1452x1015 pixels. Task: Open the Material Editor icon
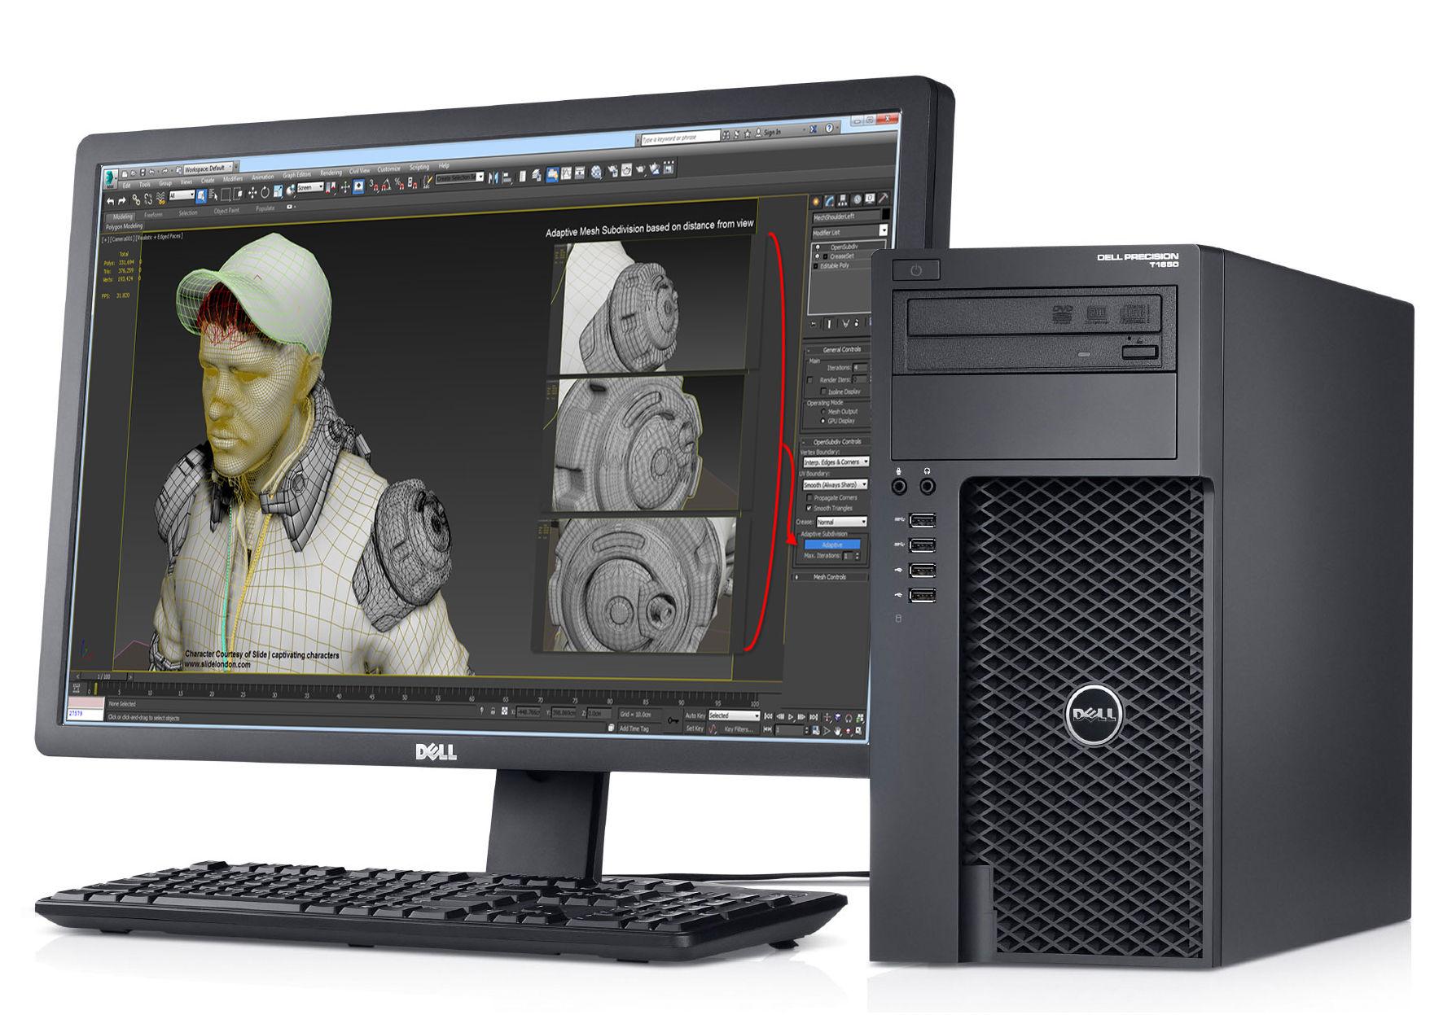pyautogui.click(x=596, y=172)
